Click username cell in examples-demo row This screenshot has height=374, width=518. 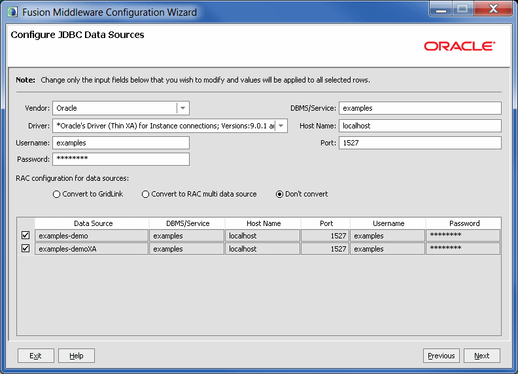click(x=387, y=236)
